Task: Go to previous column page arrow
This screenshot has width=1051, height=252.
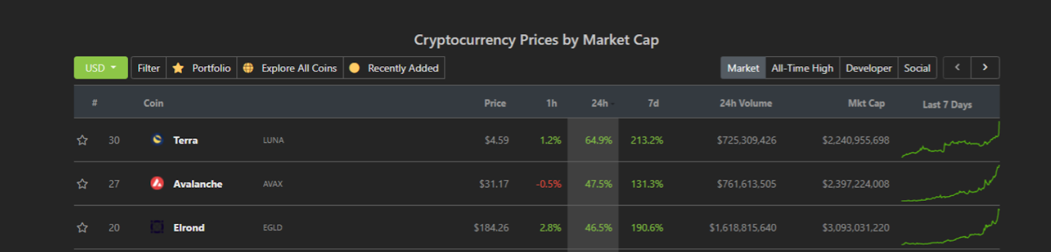Action: point(957,68)
